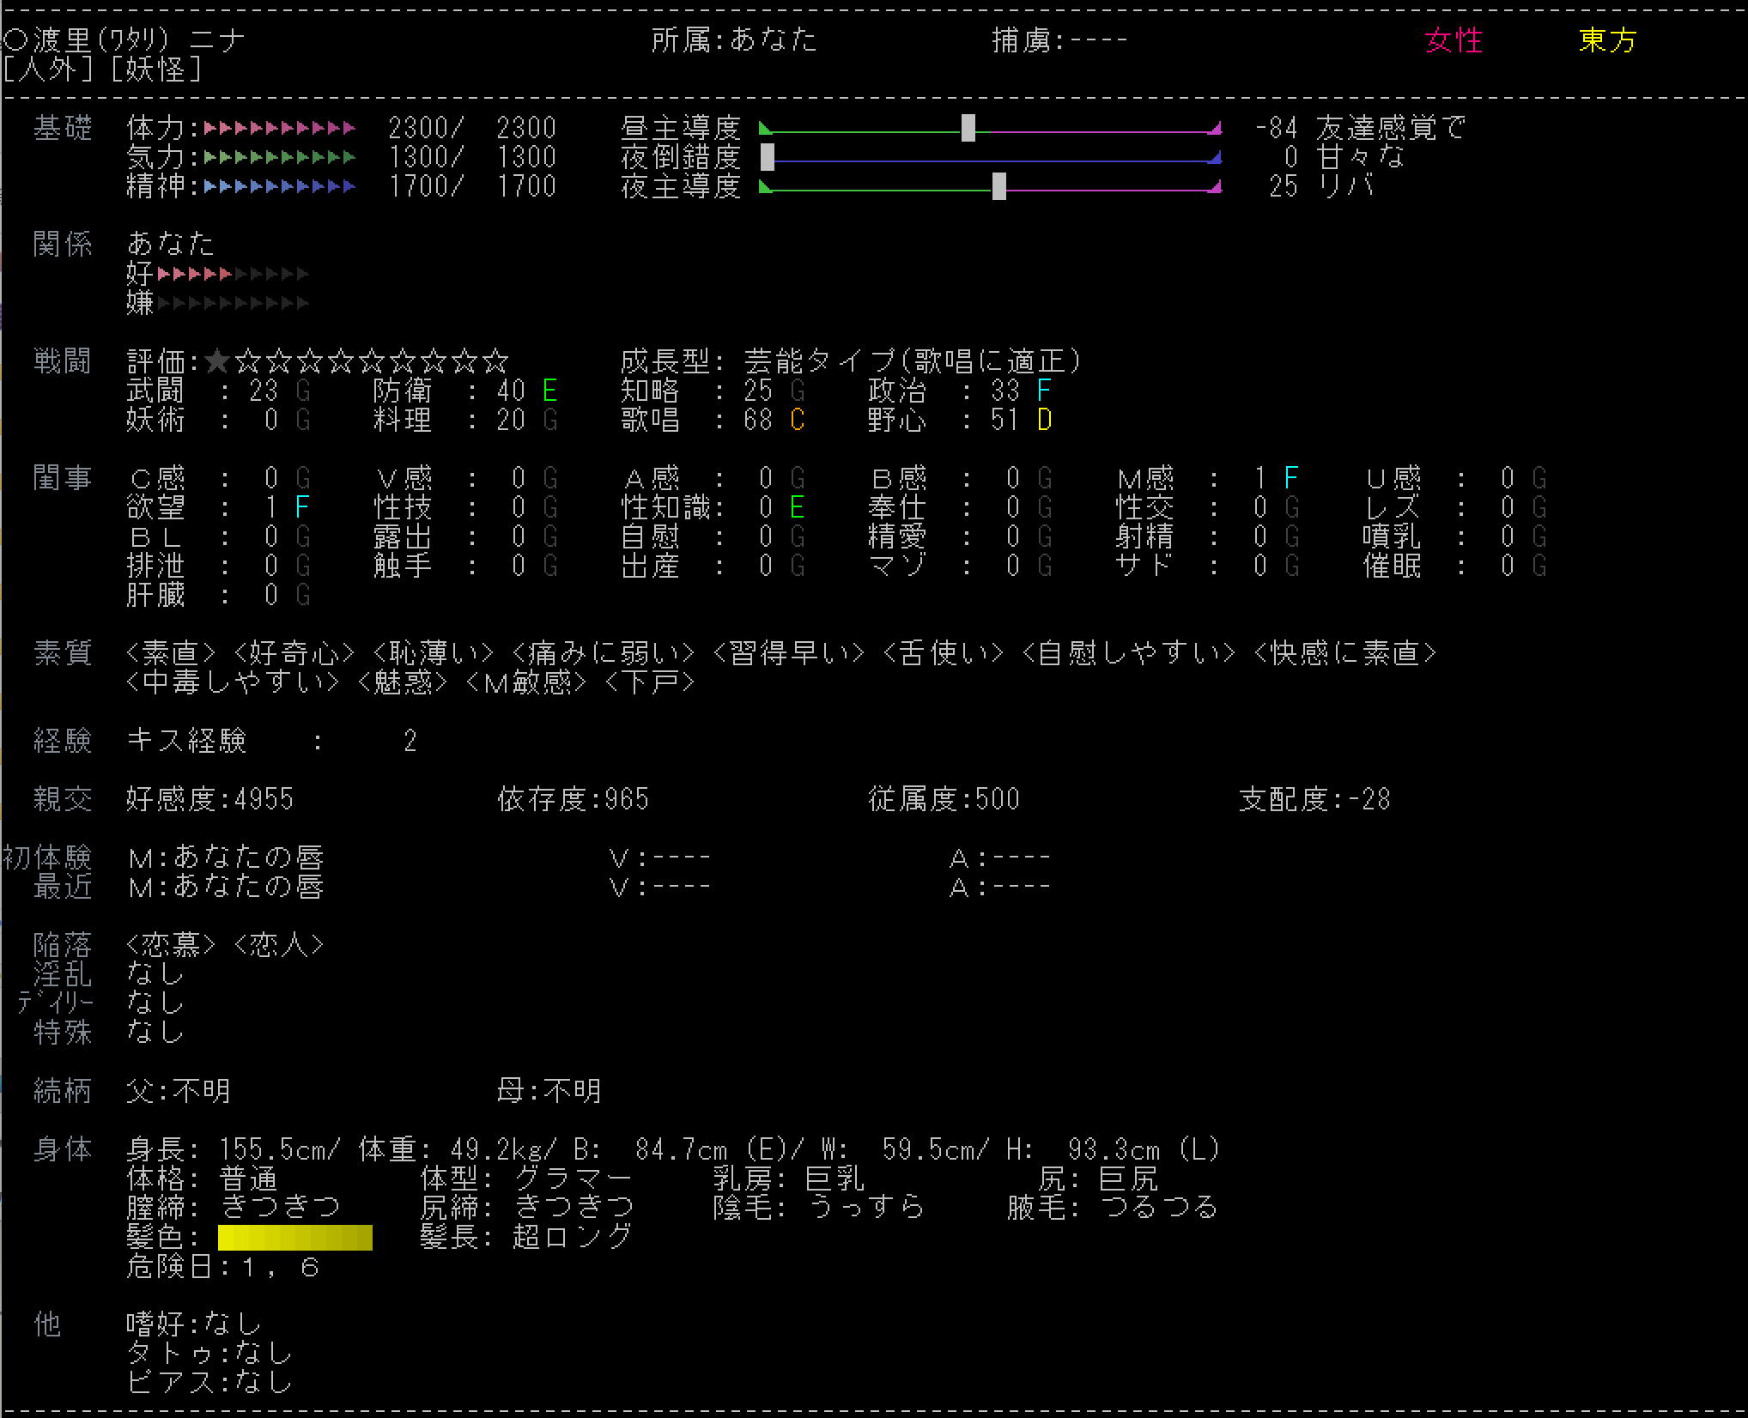
Task: Click the <恋慕> status tag
Action: 170,945
